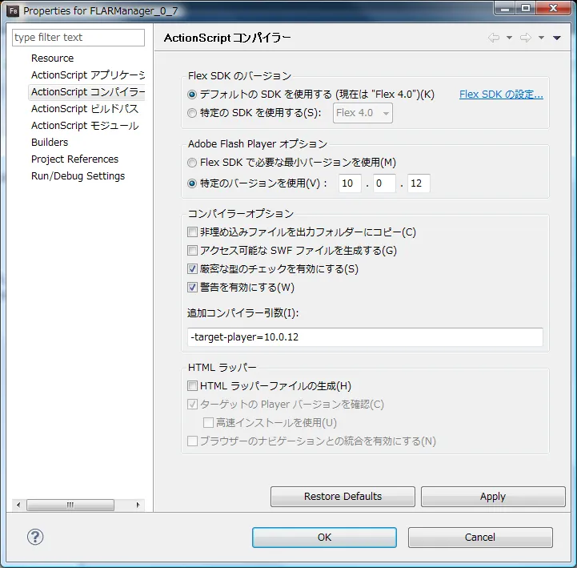The width and height of the screenshot is (577, 568).
Task: Click the forward navigation arrow icon
Action: point(526,38)
